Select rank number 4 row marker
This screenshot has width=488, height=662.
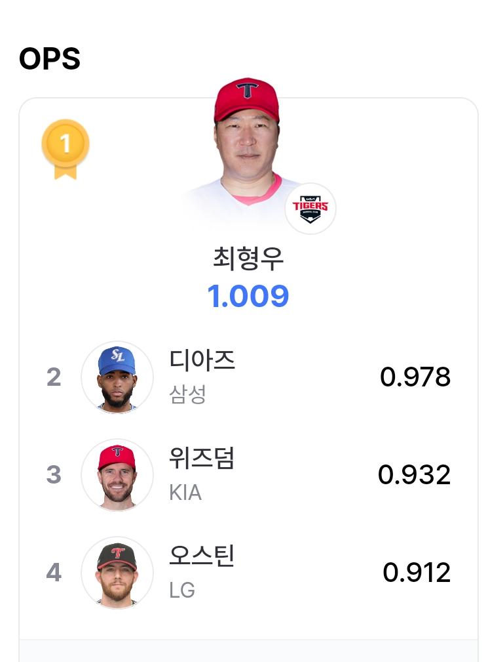(x=54, y=573)
